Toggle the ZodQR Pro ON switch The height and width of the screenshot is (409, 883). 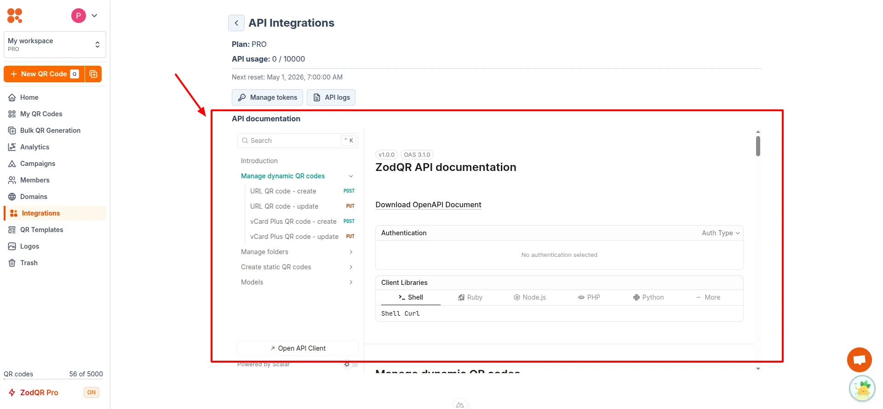tap(92, 392)
